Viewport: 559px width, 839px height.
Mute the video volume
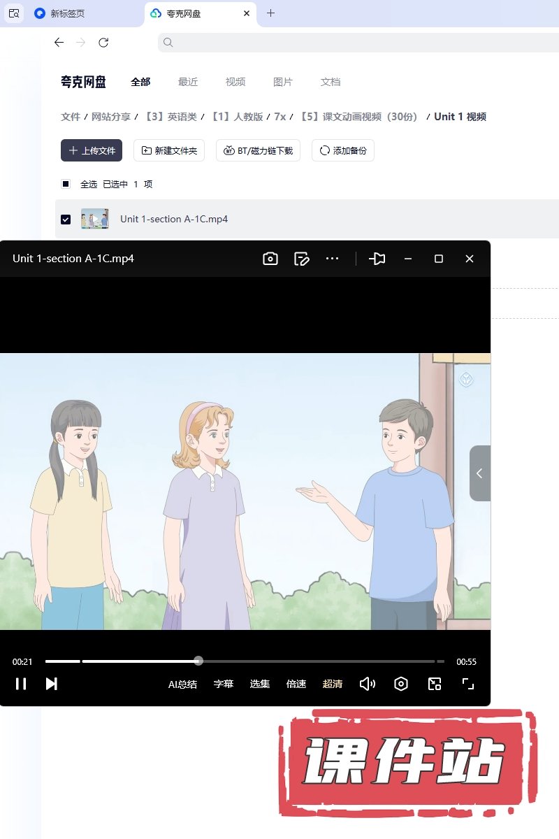(368, 684)
